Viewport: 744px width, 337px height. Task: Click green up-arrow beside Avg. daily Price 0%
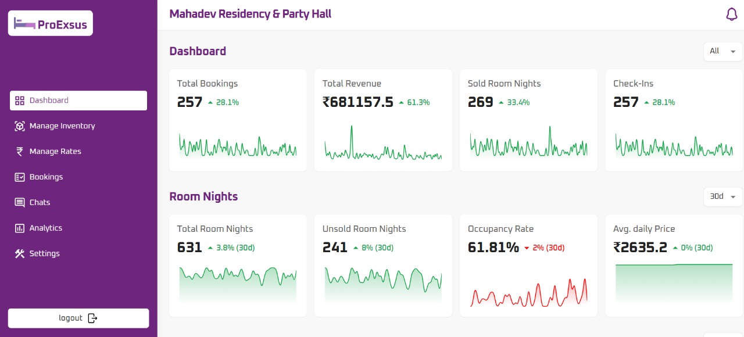(675, 248)
